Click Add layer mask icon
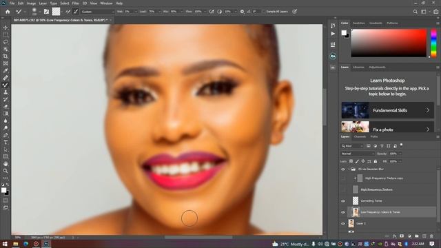 402,236
